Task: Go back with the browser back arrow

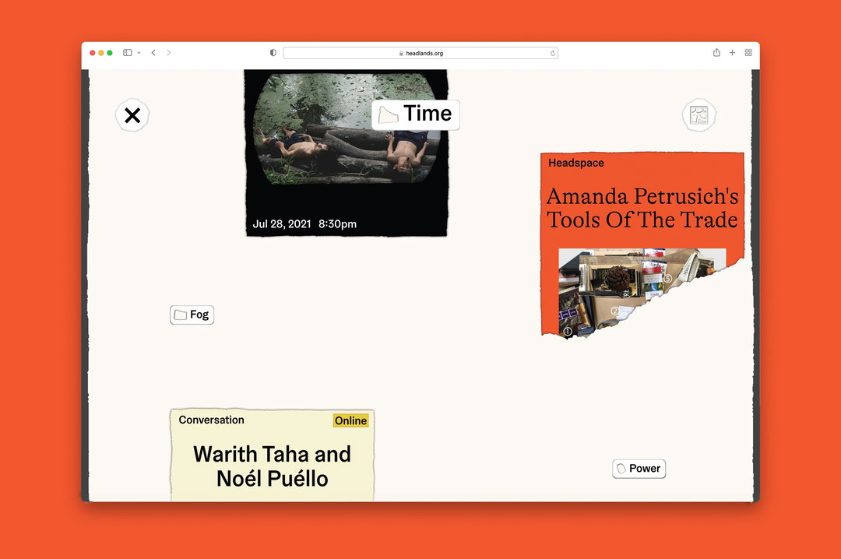Action: click(153, 53)
